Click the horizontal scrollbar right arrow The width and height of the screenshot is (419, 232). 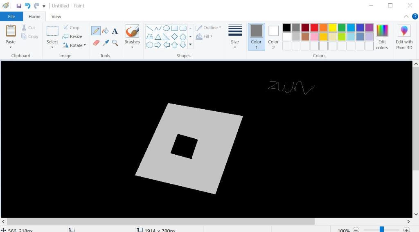click(409, 222)
